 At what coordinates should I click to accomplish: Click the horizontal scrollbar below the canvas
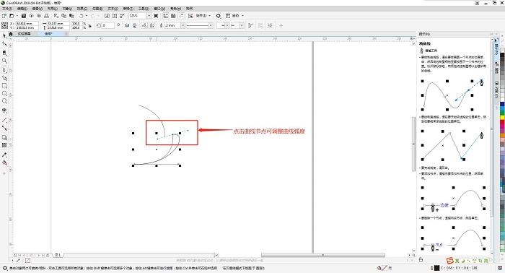point(322,255)
